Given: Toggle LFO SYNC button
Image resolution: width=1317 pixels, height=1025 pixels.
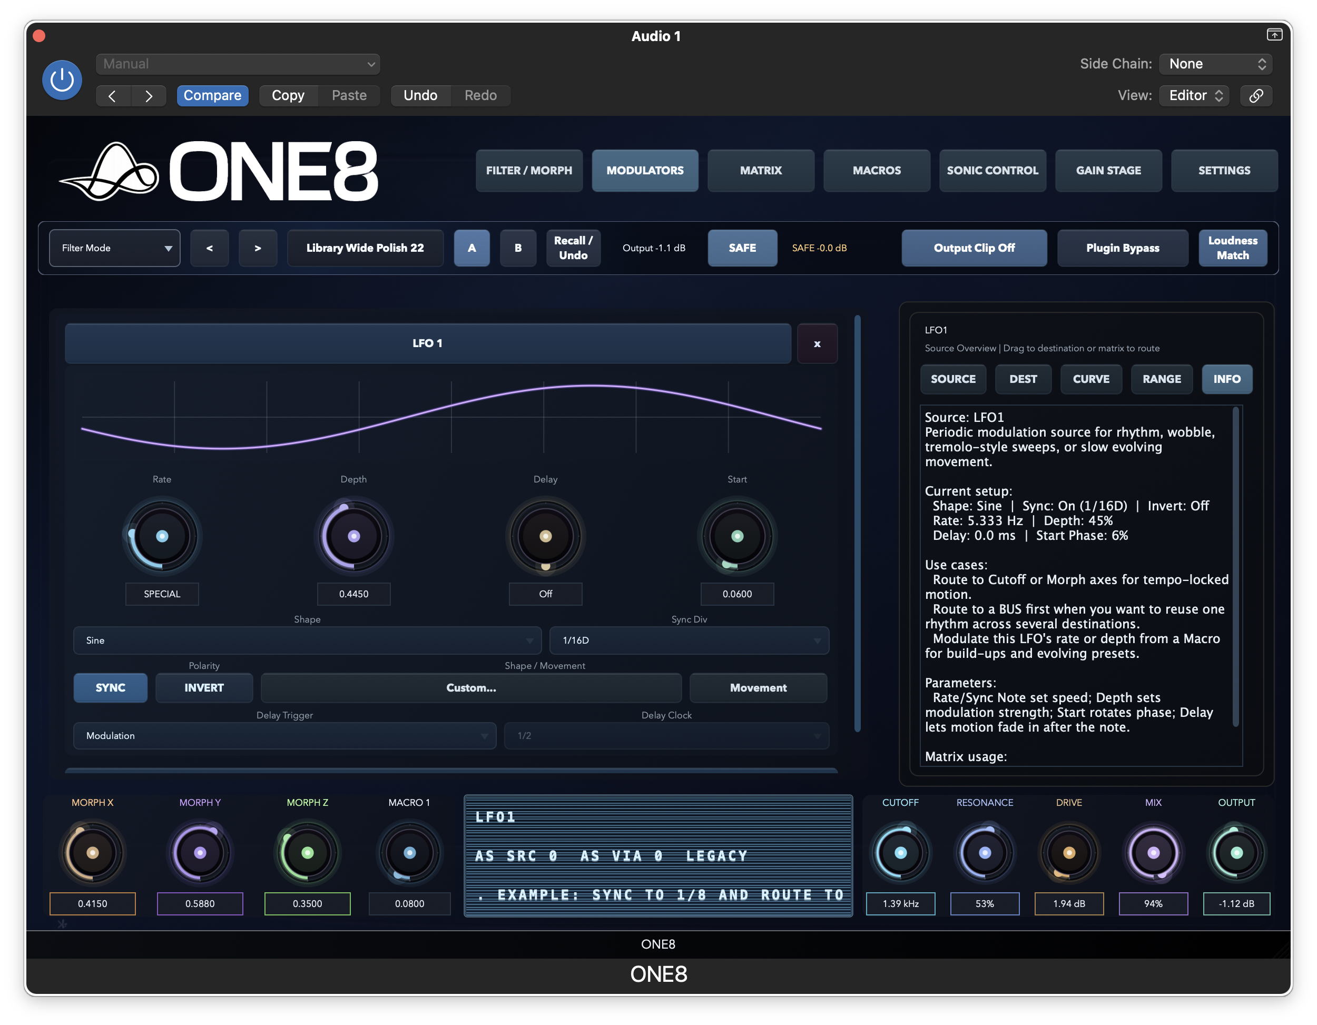Looking at the screenshot, I should (110, 688).
